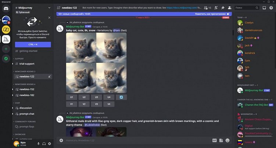The width and height of the screenshot is (276, 148).
Task: Open the docs.midjourney.com link
Action: [182, 8]
